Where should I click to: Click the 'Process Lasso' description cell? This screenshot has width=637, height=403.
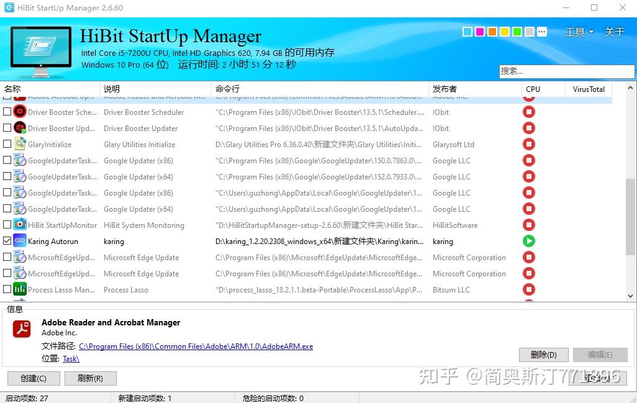tap(126, 289)
